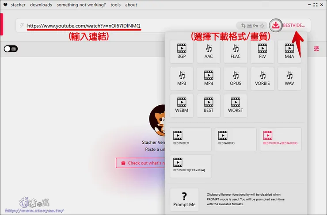Pick the OPUS audio format
327x215 pixels.
(236, 79)
